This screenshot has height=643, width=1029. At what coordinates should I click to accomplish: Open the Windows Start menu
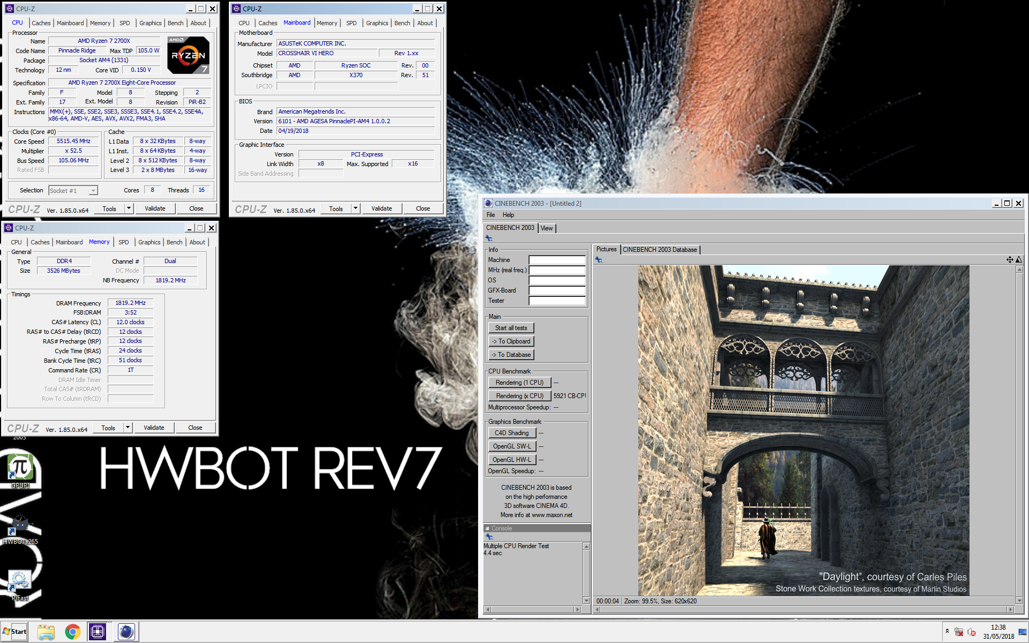click(14, 632)
